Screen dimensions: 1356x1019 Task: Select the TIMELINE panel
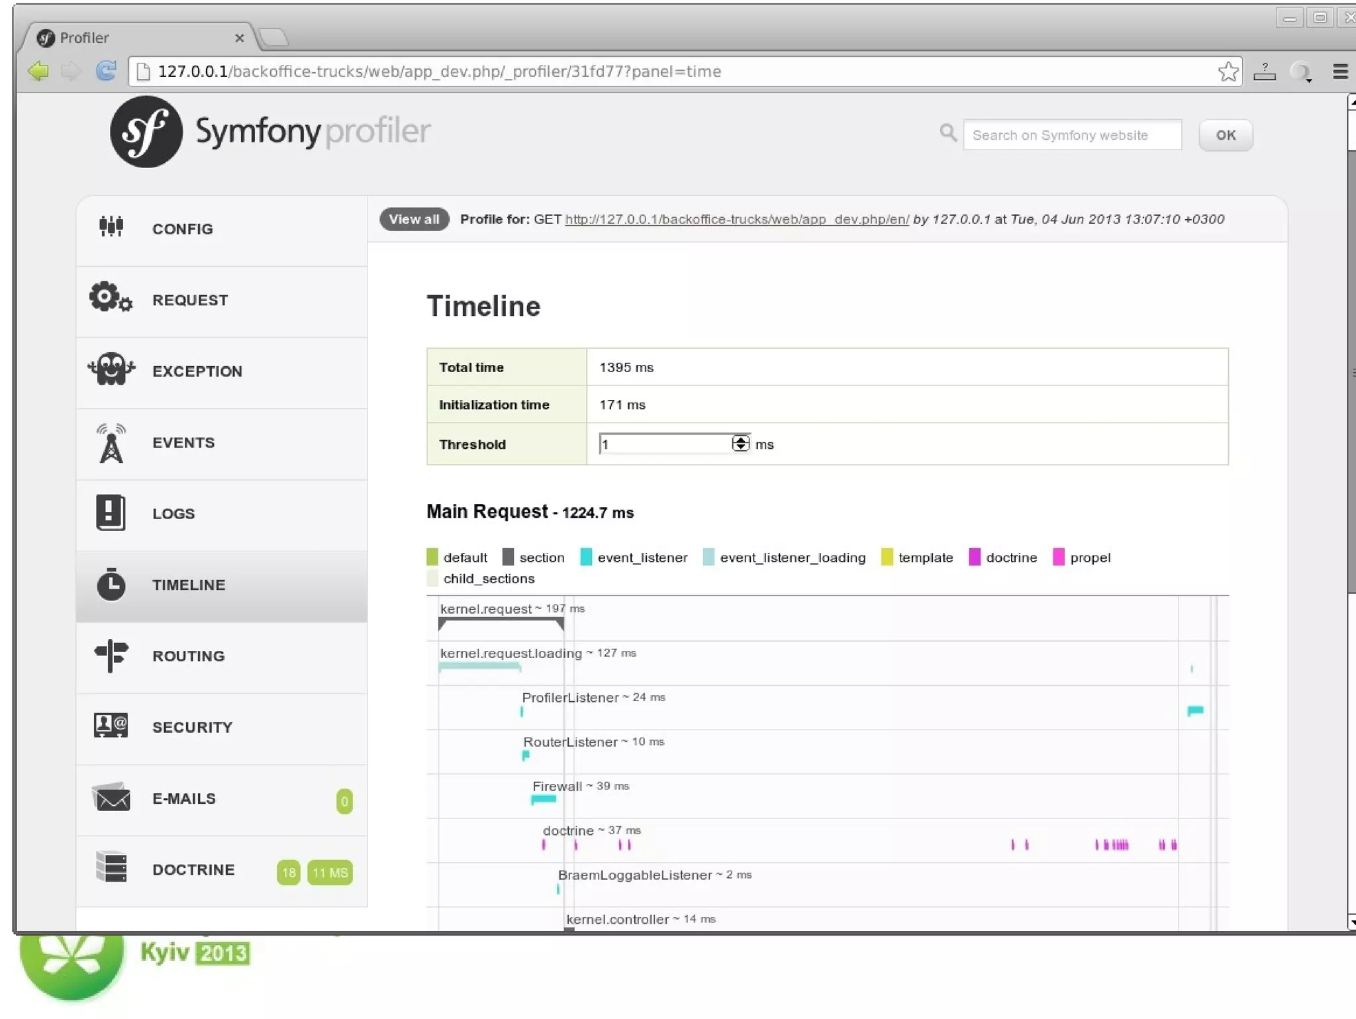coord(222,586)
